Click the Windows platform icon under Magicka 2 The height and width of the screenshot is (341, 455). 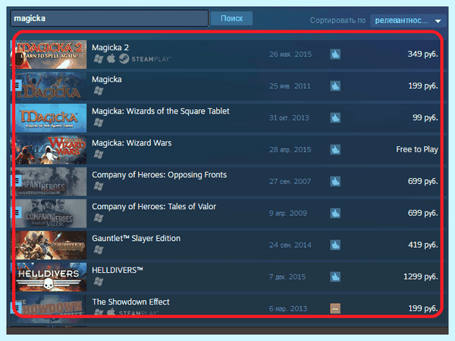[x=99, y=59]
